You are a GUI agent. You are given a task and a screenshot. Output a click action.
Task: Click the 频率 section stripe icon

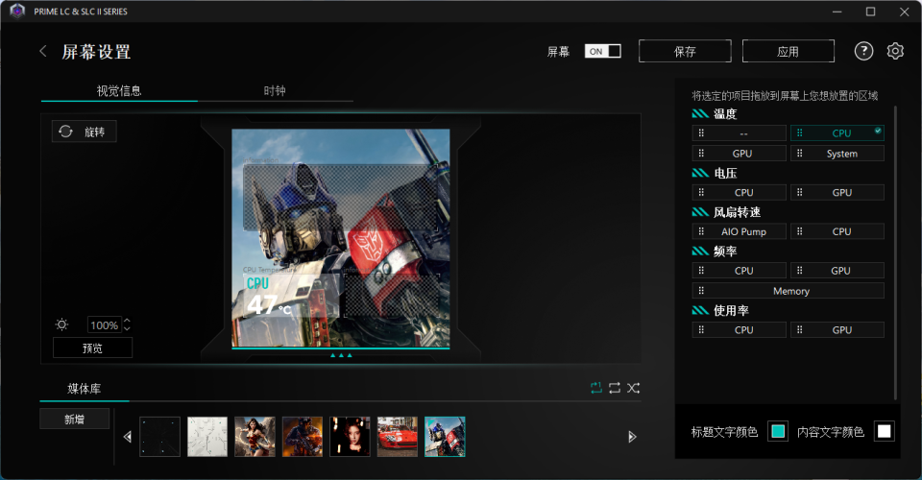pos(700,251)
